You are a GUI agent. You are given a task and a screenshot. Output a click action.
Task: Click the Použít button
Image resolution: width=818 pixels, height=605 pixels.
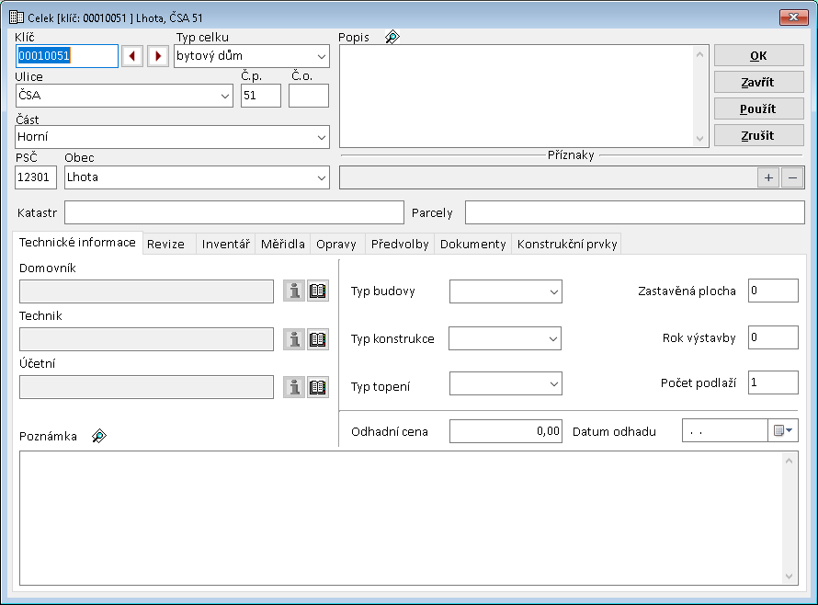click(758, 108)
